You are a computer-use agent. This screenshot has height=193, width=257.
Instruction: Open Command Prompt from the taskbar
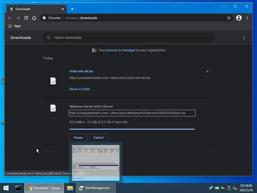click(18, 188)
